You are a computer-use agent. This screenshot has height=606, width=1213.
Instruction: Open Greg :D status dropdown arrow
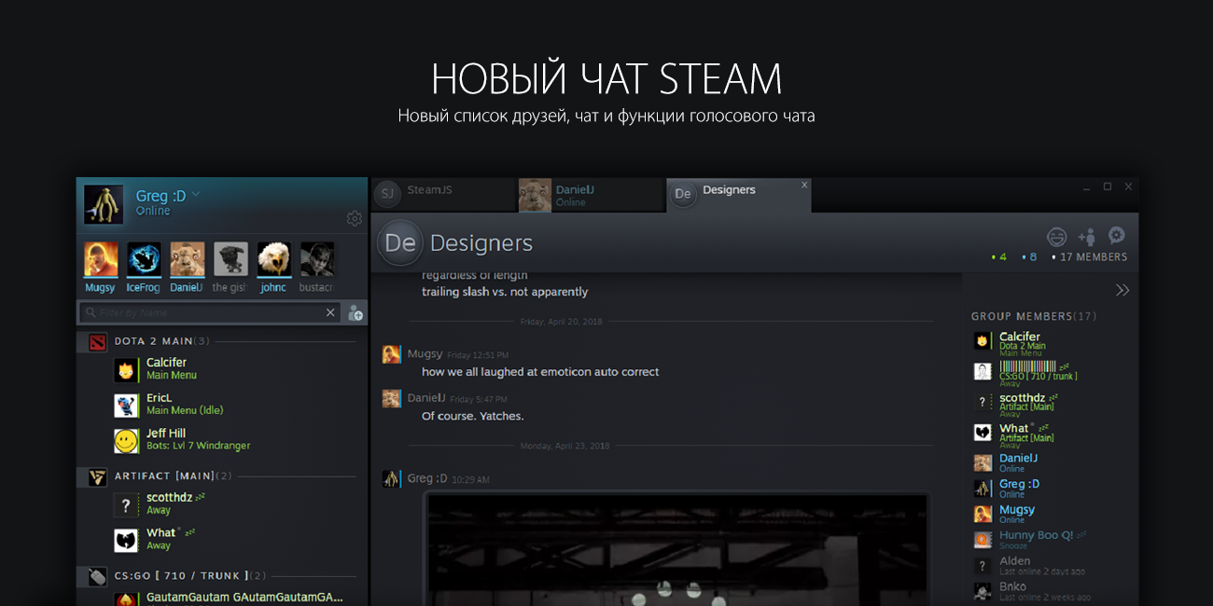[x=196, y=195]
